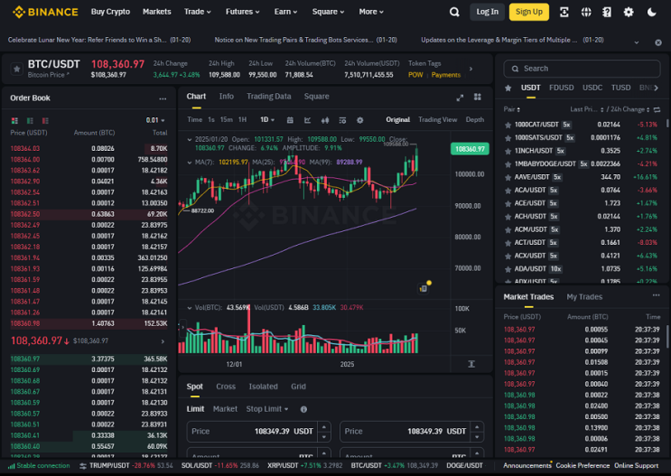This screenshot has width=671, height=476.
Task: Increase the buy Price stepper
Action: [x=324, y=426]
